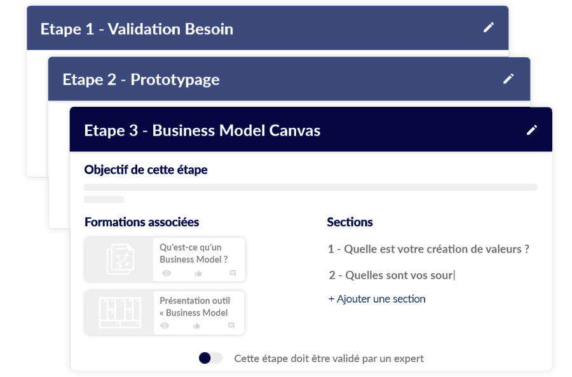Open the Présentation outil canvas grid thumbnail
Viewport: 572px width, 377px height.
coord(119,313)
